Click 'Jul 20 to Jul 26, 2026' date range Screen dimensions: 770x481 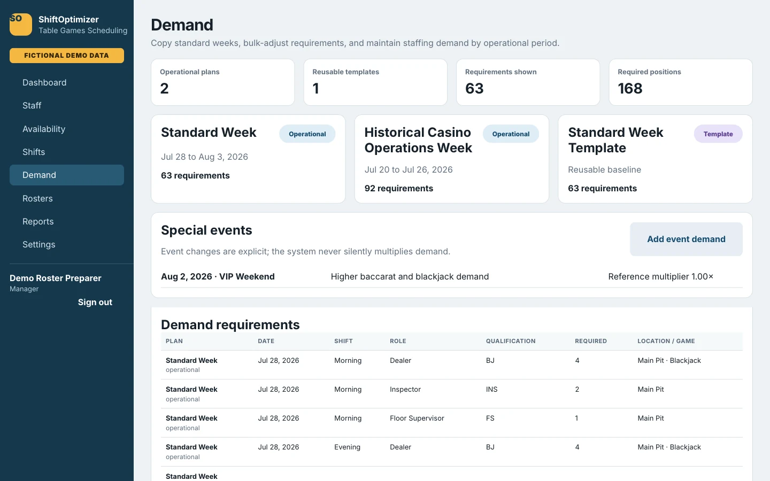[409, 169]
